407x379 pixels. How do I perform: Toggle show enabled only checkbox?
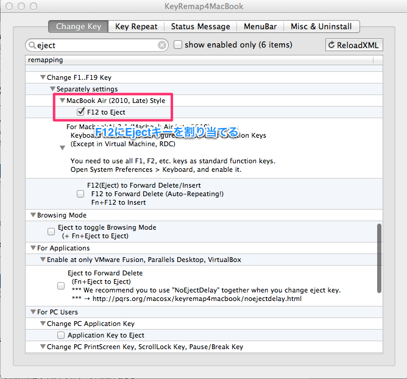178,44
